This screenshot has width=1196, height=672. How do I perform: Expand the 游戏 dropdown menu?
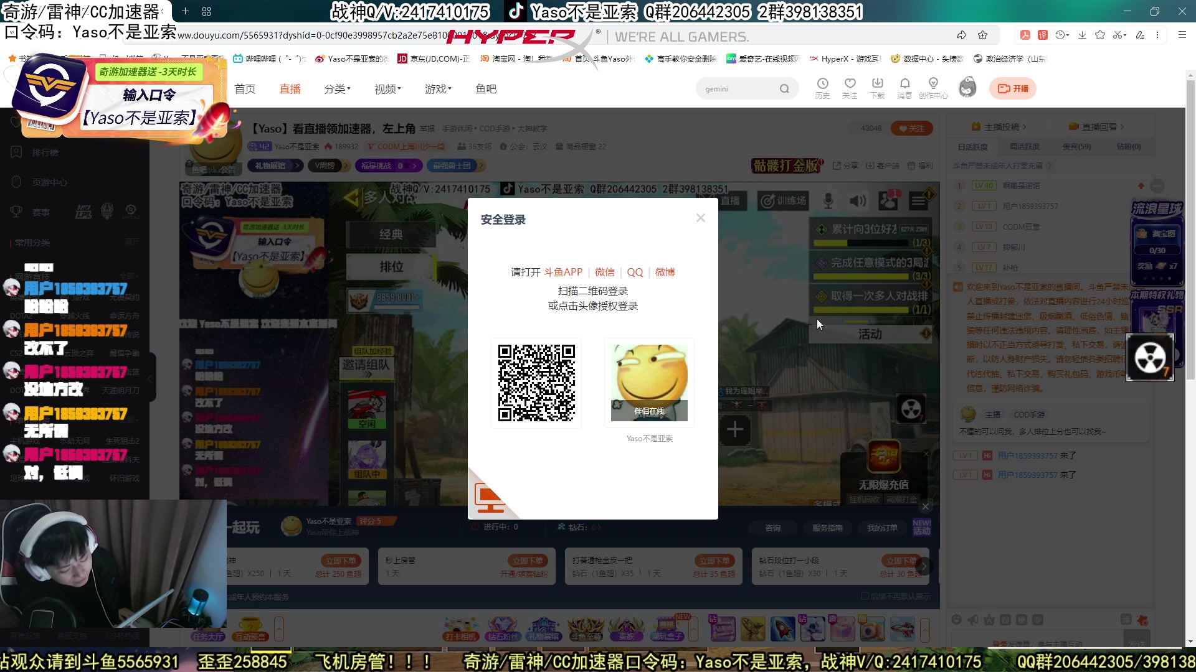tap(438, 89)
